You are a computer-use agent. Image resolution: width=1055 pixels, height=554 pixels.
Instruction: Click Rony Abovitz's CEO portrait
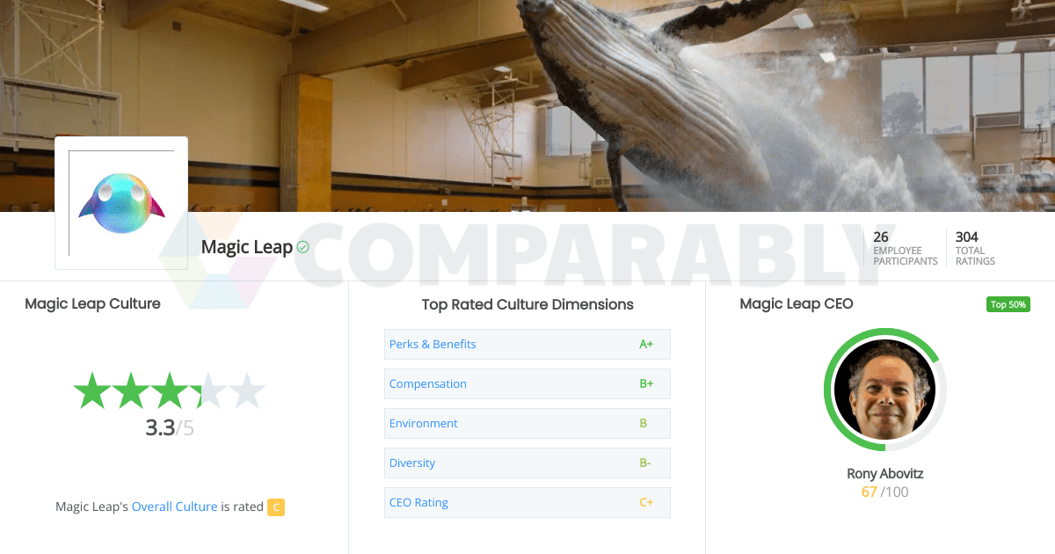[x=884, y=390]
